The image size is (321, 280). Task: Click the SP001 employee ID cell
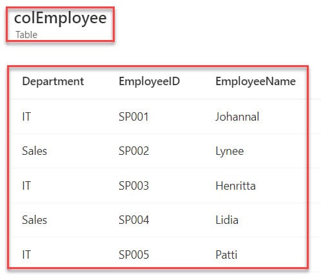click(x=133, y=117)
